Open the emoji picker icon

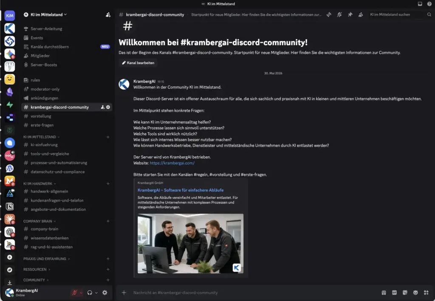click(x=415, y=292)
